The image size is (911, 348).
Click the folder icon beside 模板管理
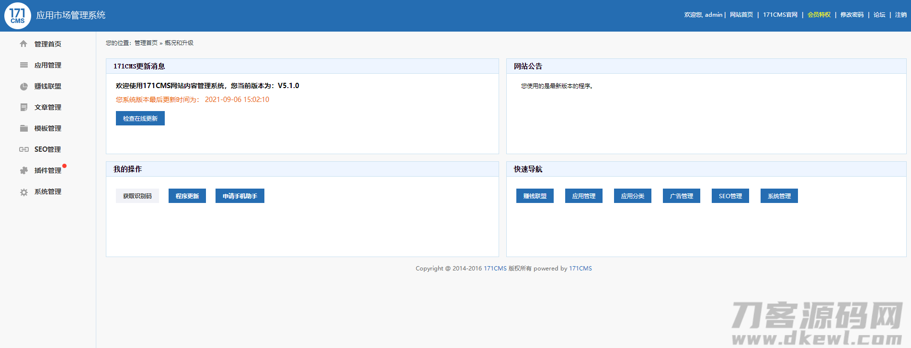[x=23, y=128]
